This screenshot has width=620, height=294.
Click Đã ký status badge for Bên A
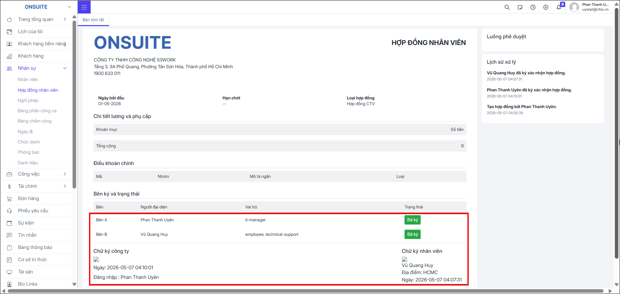[412, 220]
